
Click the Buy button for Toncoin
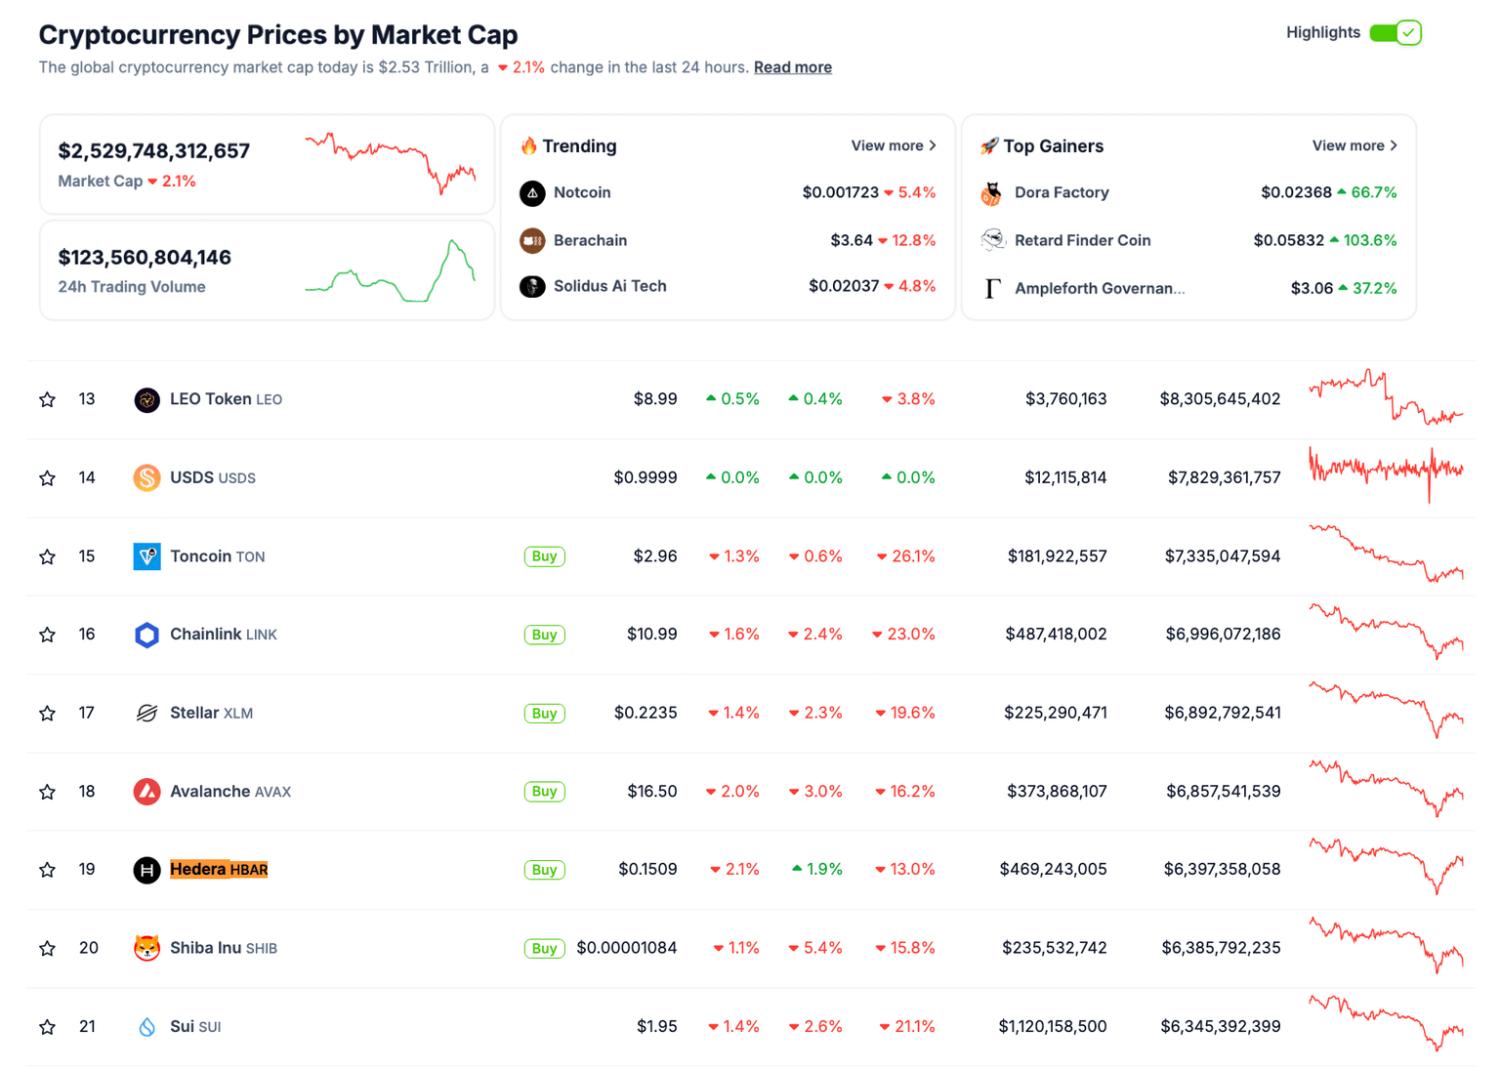coord(544,555)
